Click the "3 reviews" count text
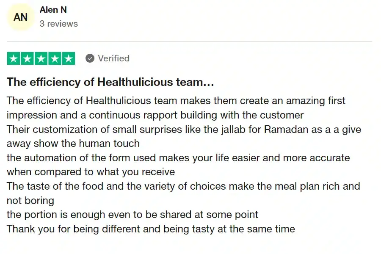This screenshot has width=381, height=254. coord(58,24)
